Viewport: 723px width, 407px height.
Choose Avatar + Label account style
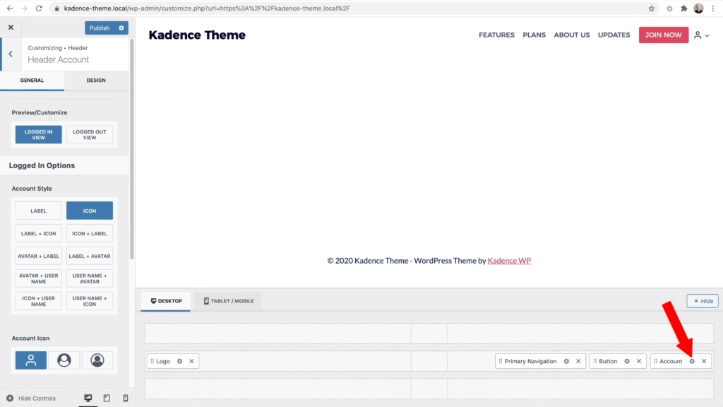[x=38, y=256]
